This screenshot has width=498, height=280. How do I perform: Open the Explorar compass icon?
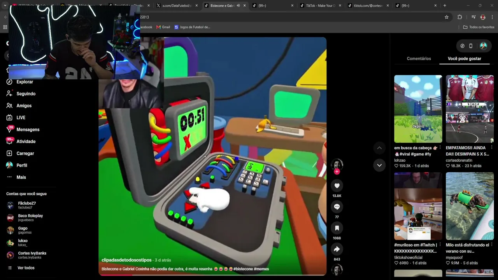[x=9, y=82]
